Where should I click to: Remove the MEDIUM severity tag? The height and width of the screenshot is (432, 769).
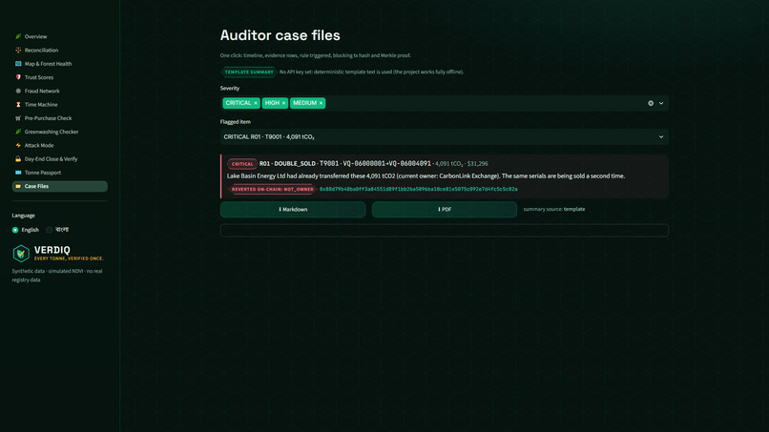pyautogui.click(x=321, y=103)
